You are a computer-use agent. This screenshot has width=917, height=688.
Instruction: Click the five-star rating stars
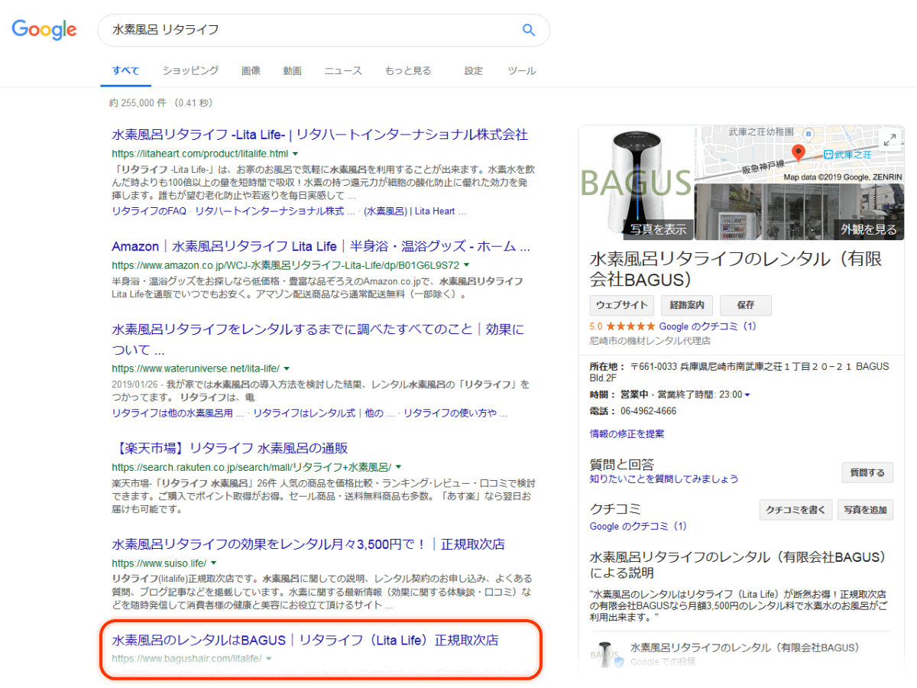(630, 326)
